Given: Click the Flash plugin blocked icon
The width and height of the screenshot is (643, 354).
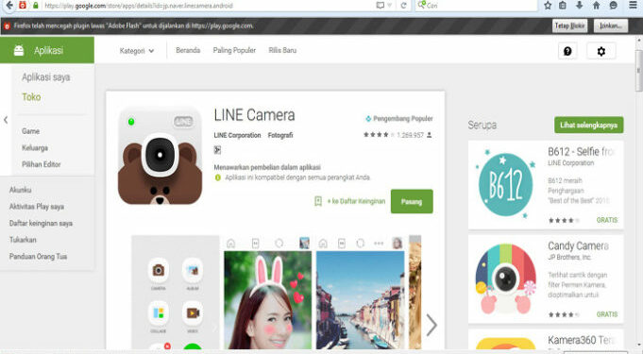Looking at the screenshot, I should (7, 25).
